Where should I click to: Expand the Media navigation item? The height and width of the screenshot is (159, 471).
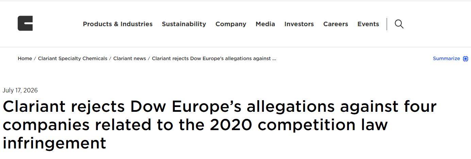(265, 24)
